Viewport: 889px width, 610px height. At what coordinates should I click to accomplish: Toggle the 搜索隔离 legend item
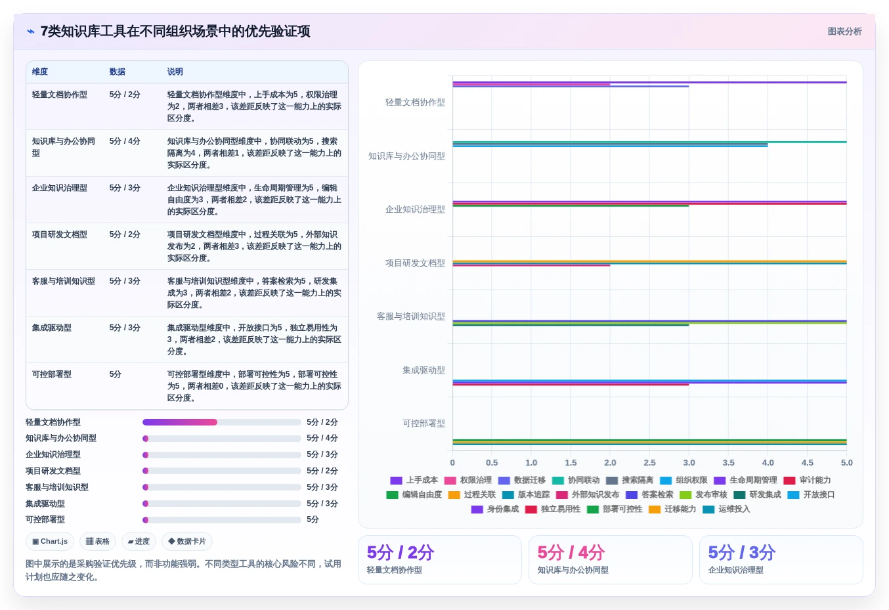(x=630, y=481)
